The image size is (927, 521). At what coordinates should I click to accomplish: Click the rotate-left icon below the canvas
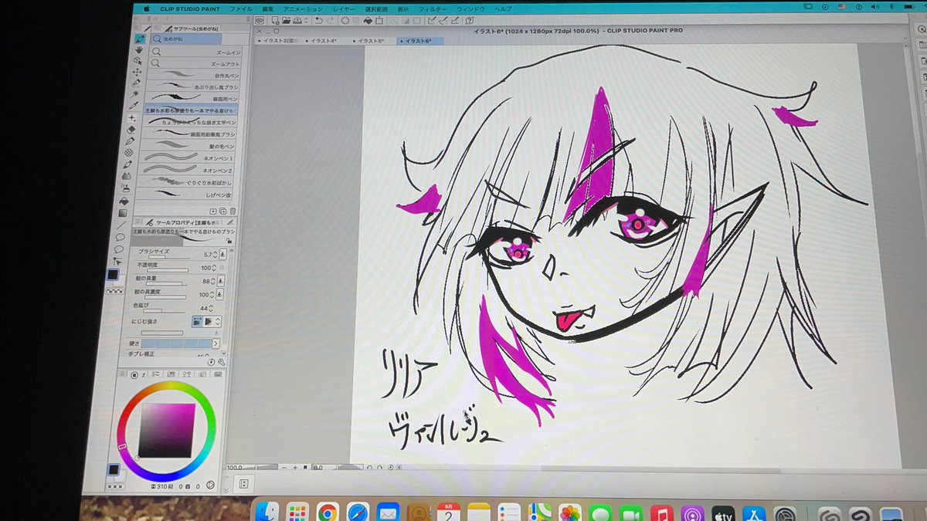point(369,467)
